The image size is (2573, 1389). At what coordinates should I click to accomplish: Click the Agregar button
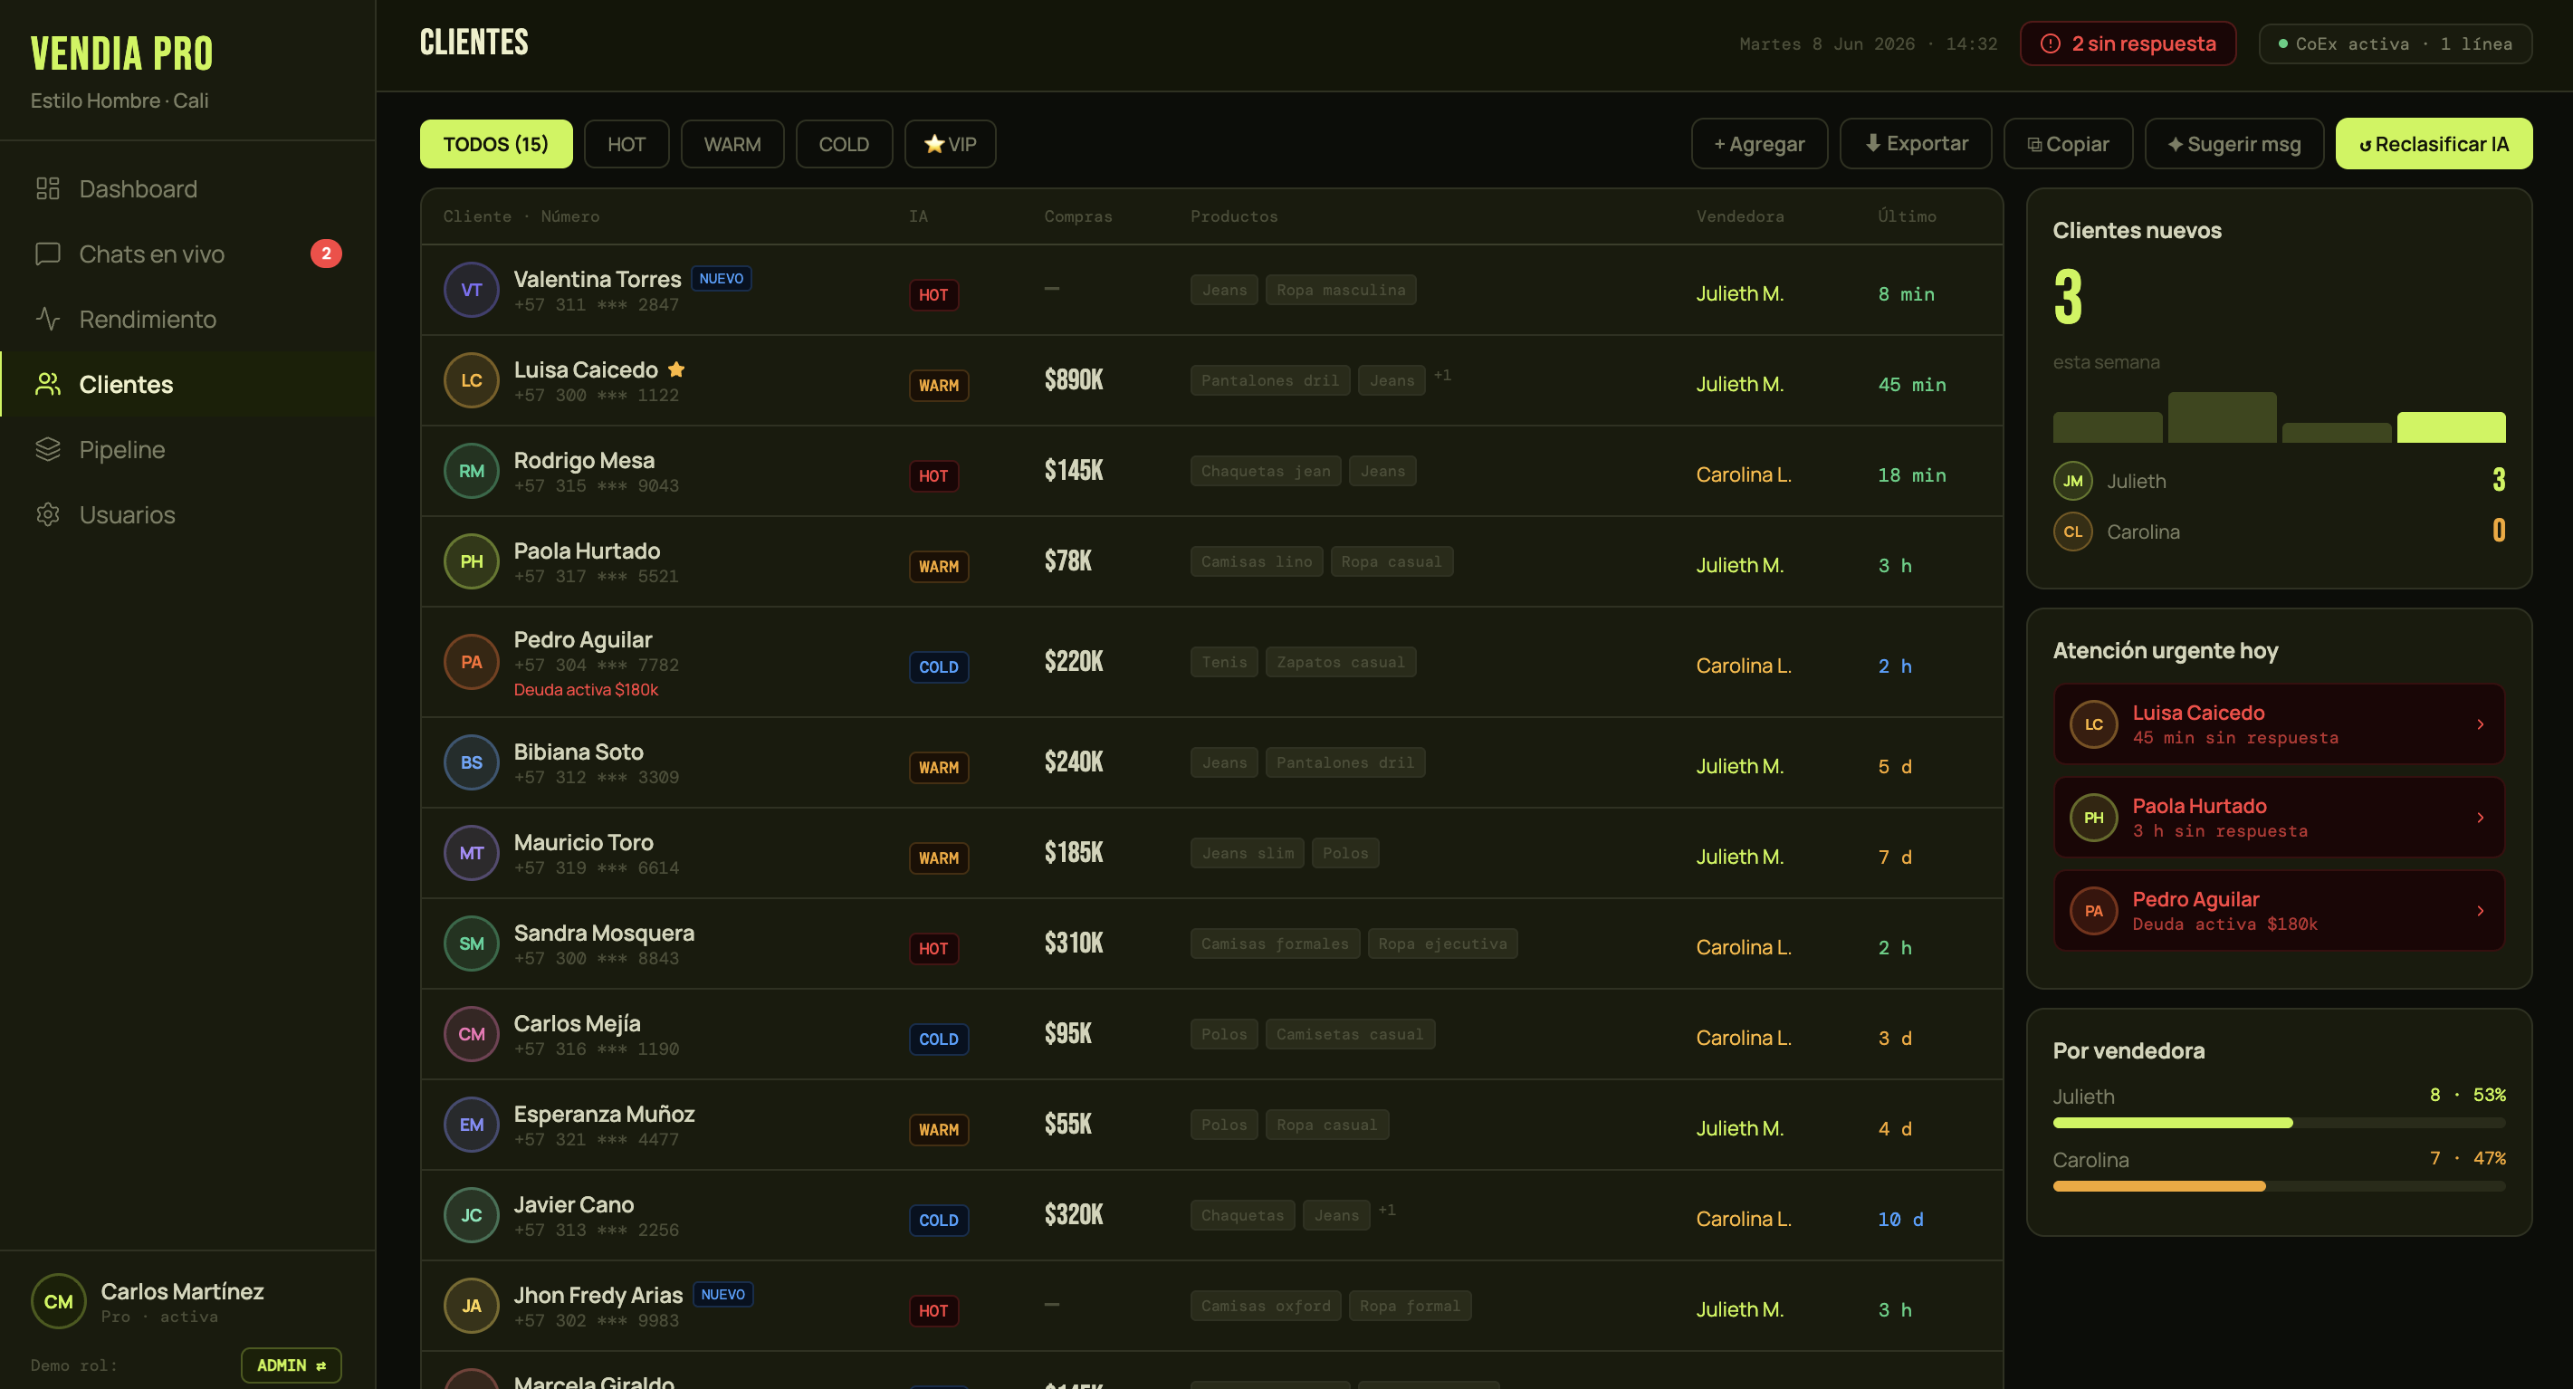(1759, 144)
